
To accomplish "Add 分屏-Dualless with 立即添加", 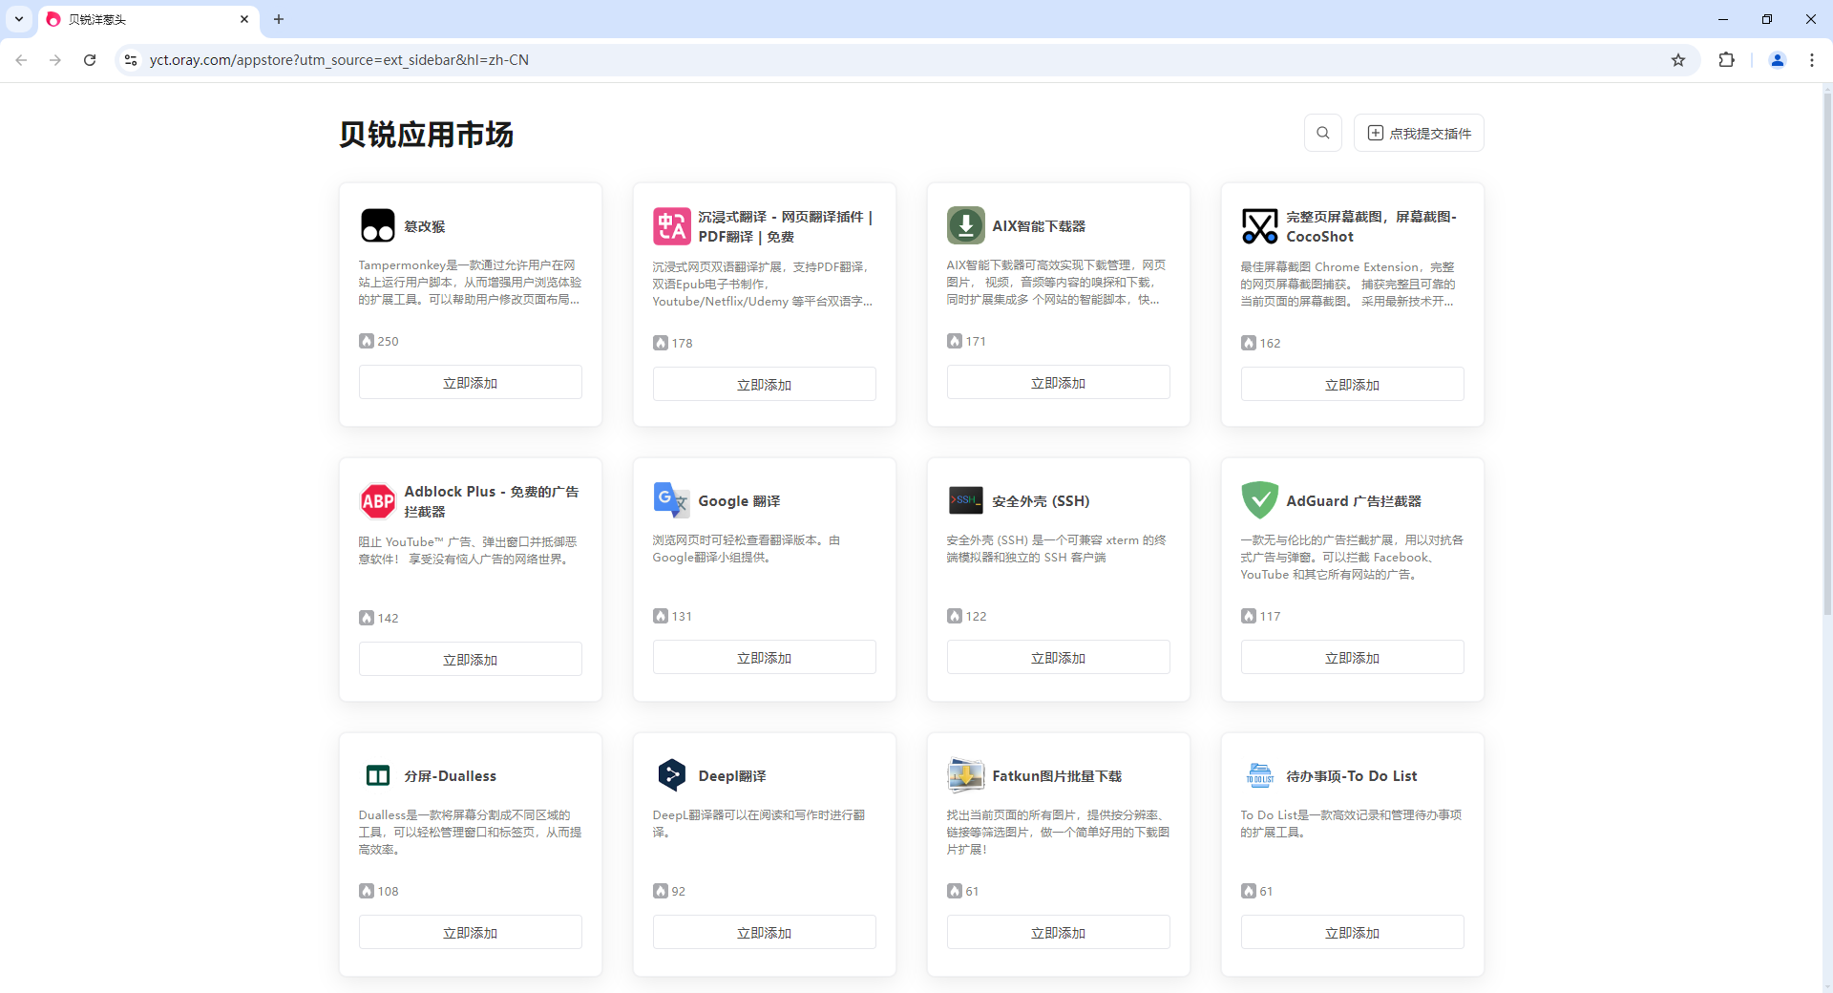I will [471, 932].
